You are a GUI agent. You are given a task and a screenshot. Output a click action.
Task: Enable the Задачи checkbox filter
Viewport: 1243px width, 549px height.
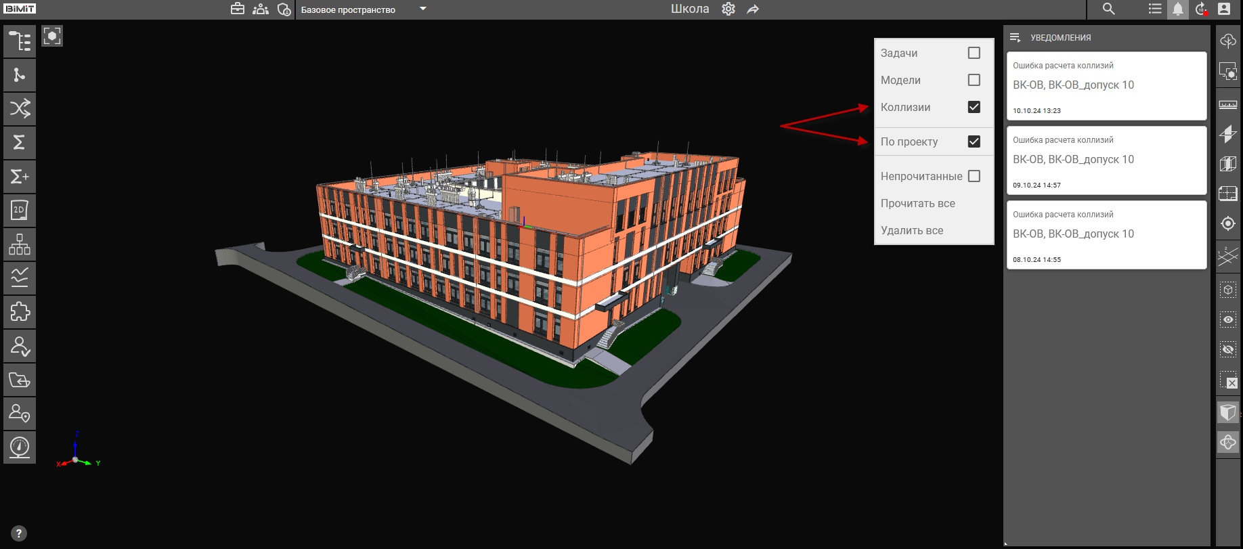tap(974, 53)
